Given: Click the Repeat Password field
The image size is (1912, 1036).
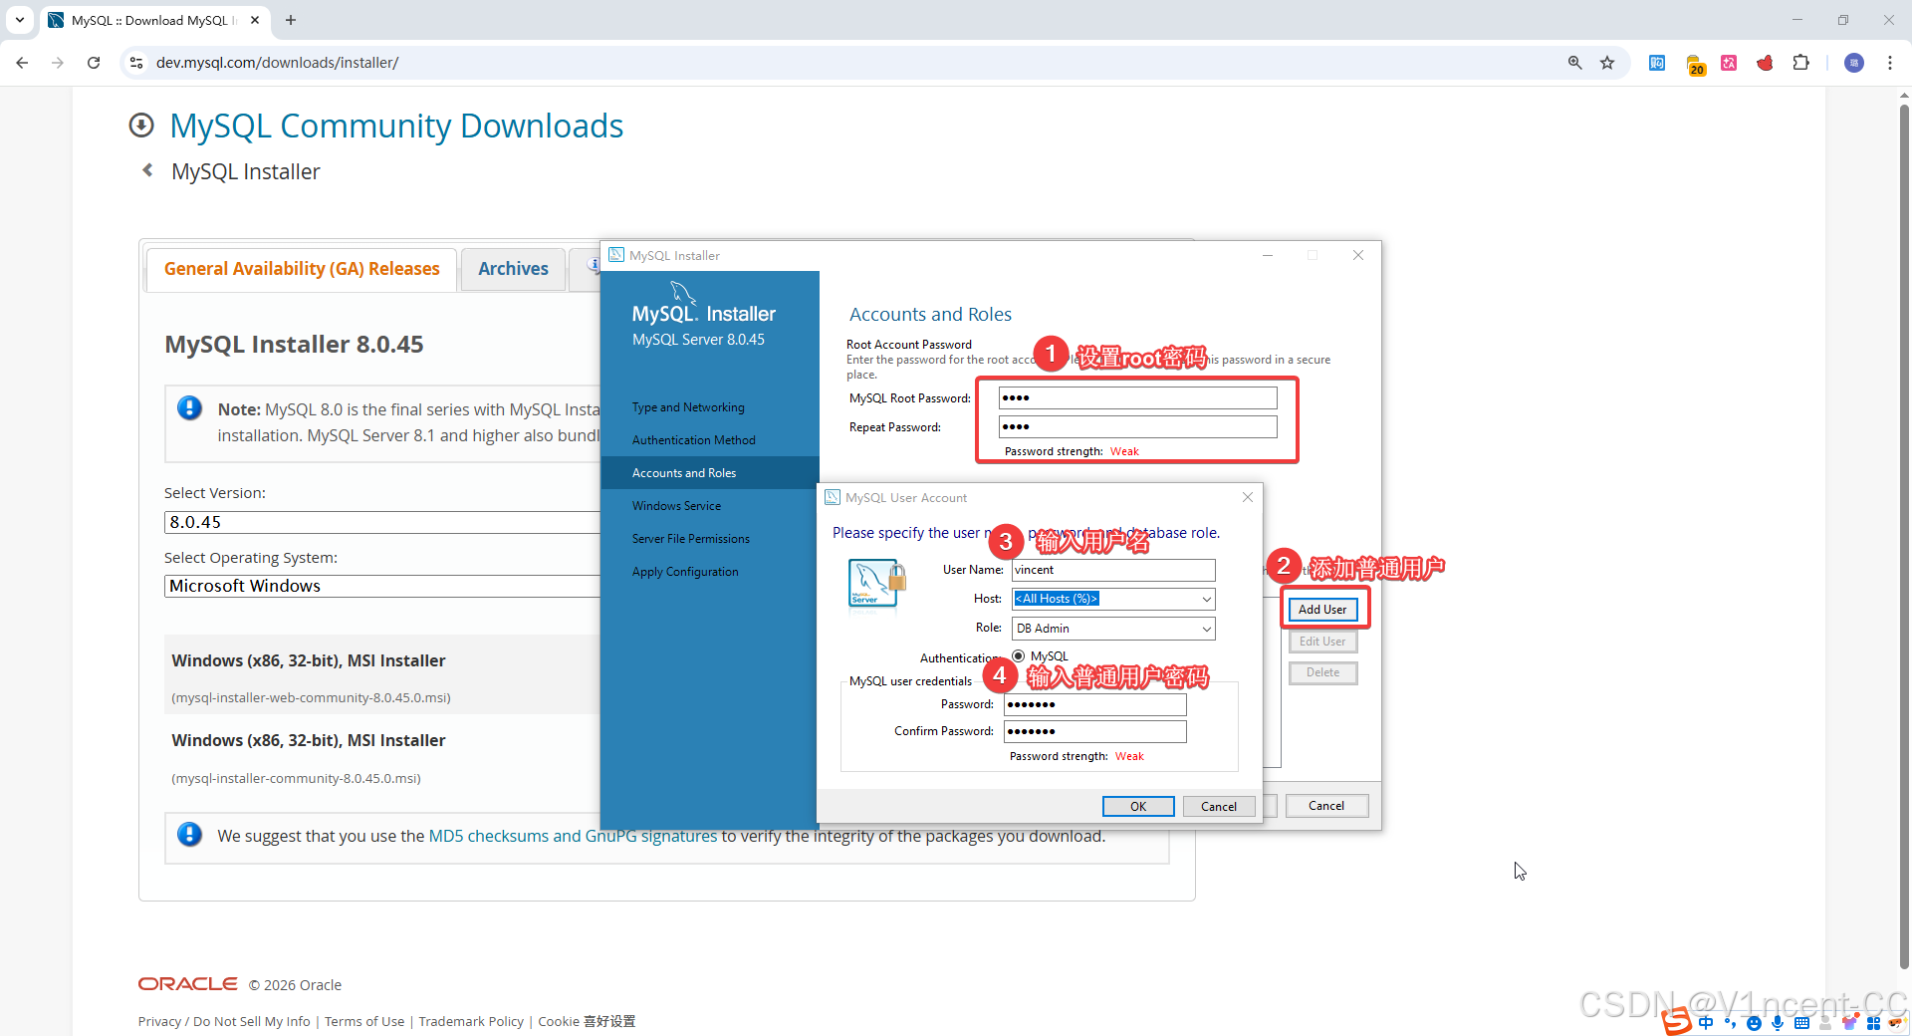Looking at the screenshot, I should 1137,427.
